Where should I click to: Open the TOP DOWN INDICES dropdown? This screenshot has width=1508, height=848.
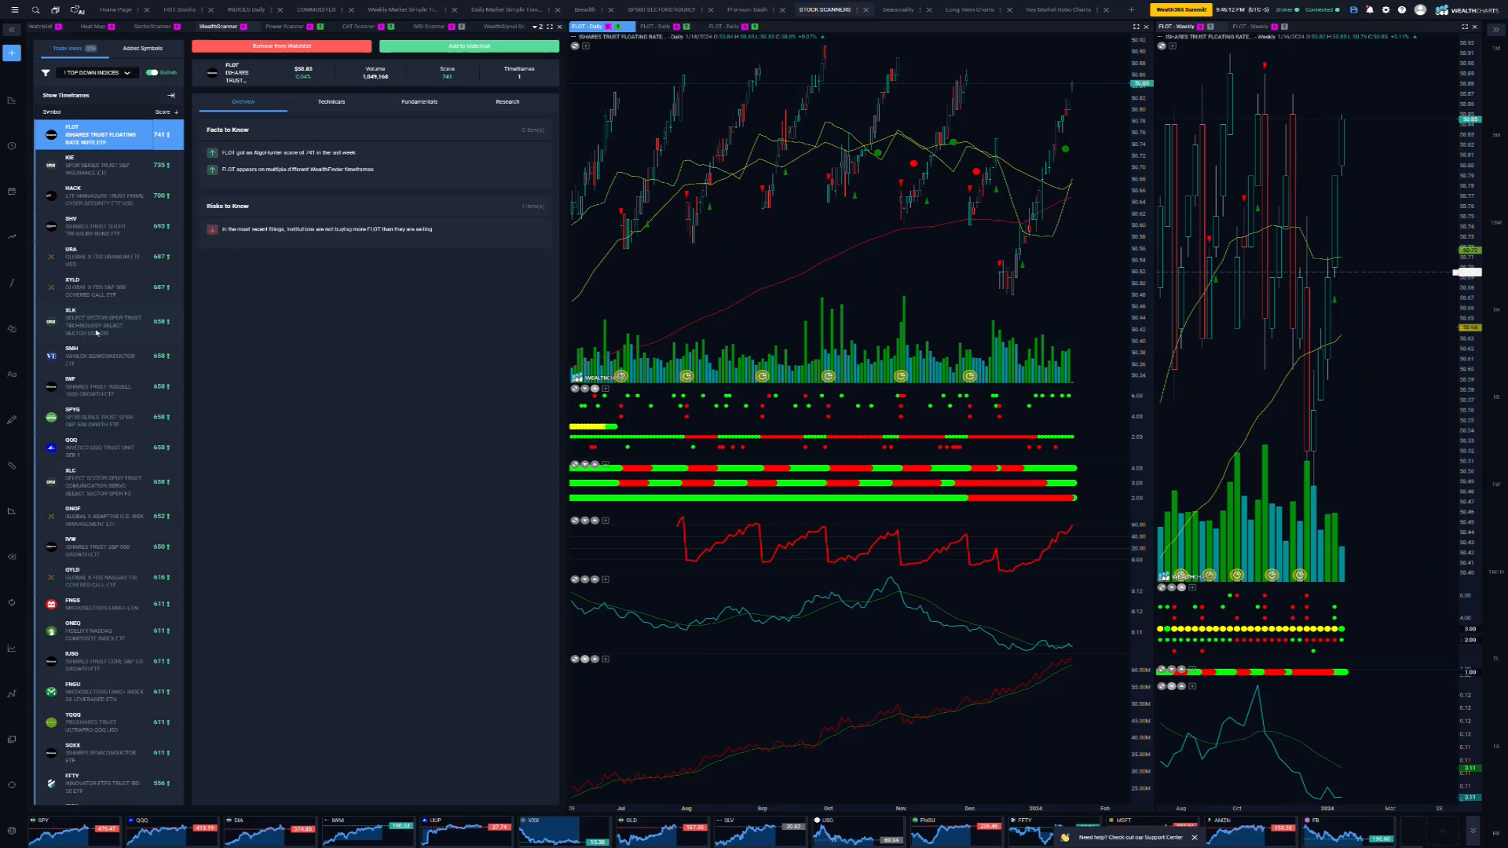click(x=98, y=73)
